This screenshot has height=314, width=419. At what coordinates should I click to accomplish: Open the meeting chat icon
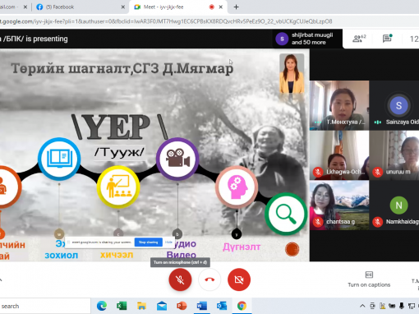pos(387,39)
